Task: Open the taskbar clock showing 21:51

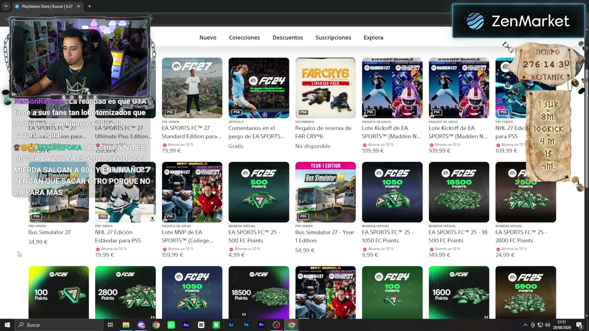Action: (562, 325)
